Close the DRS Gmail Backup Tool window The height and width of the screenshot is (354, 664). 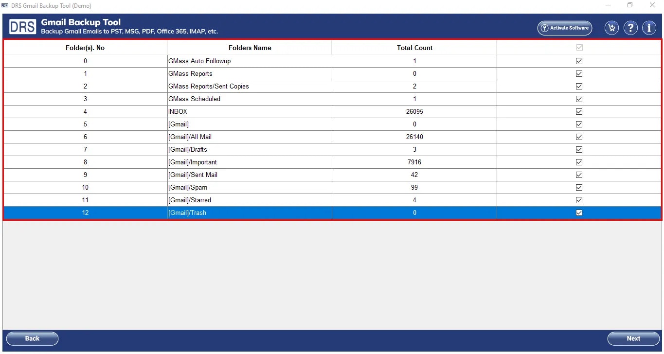pos(652,5)
